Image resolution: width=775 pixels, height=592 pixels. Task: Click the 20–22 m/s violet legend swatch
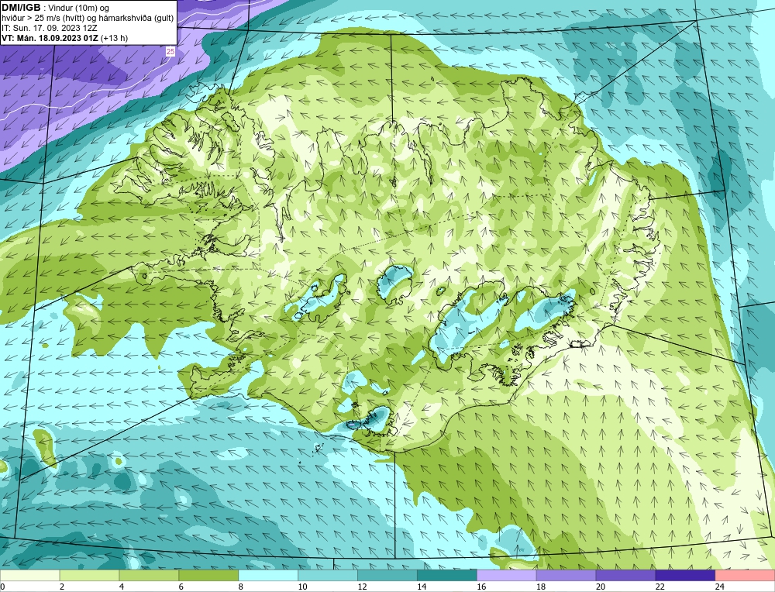(x=625, y=576)
